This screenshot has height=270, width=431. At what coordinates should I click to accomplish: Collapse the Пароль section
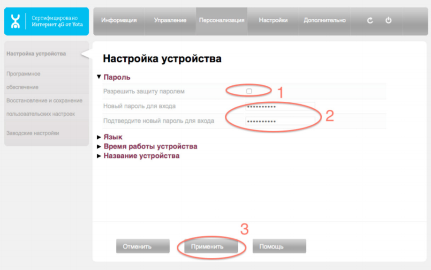tap(113, 77)
